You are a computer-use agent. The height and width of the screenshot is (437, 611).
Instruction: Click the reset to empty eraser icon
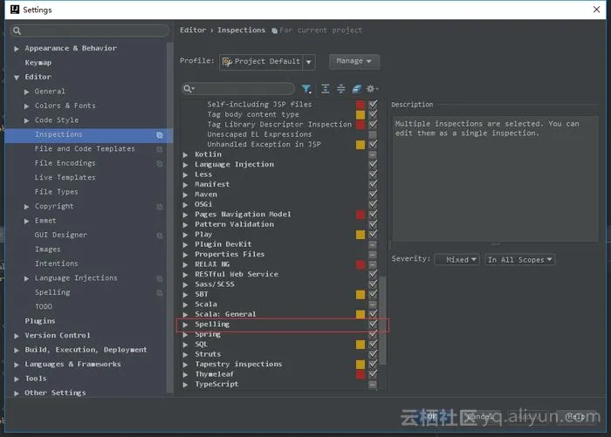[356, 89]
